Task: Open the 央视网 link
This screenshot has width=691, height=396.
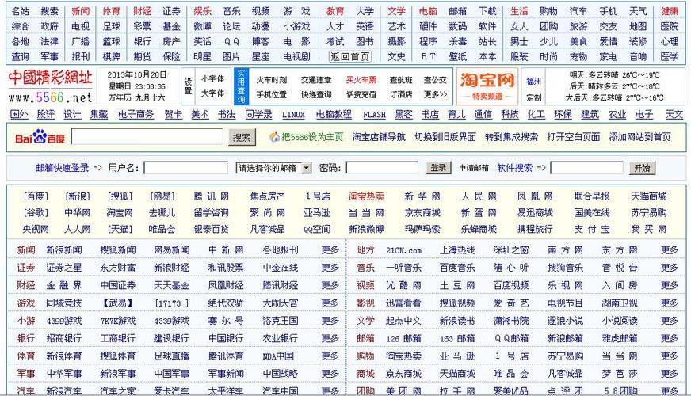Action: [36, 229]
